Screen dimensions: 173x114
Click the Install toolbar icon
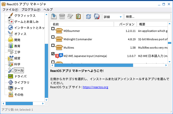[54, 16]
